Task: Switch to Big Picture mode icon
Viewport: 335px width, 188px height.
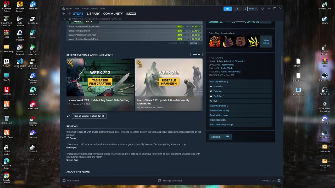Action: pyautogui.click(x=262, y=9)
